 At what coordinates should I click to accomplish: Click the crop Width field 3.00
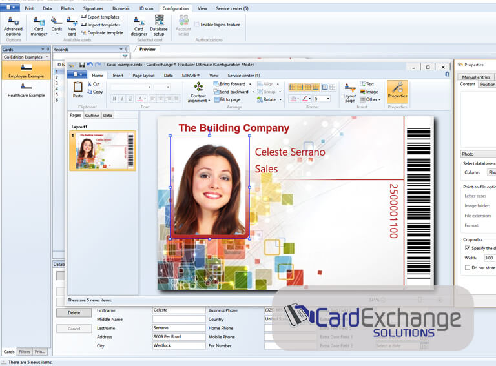[490, 258]
